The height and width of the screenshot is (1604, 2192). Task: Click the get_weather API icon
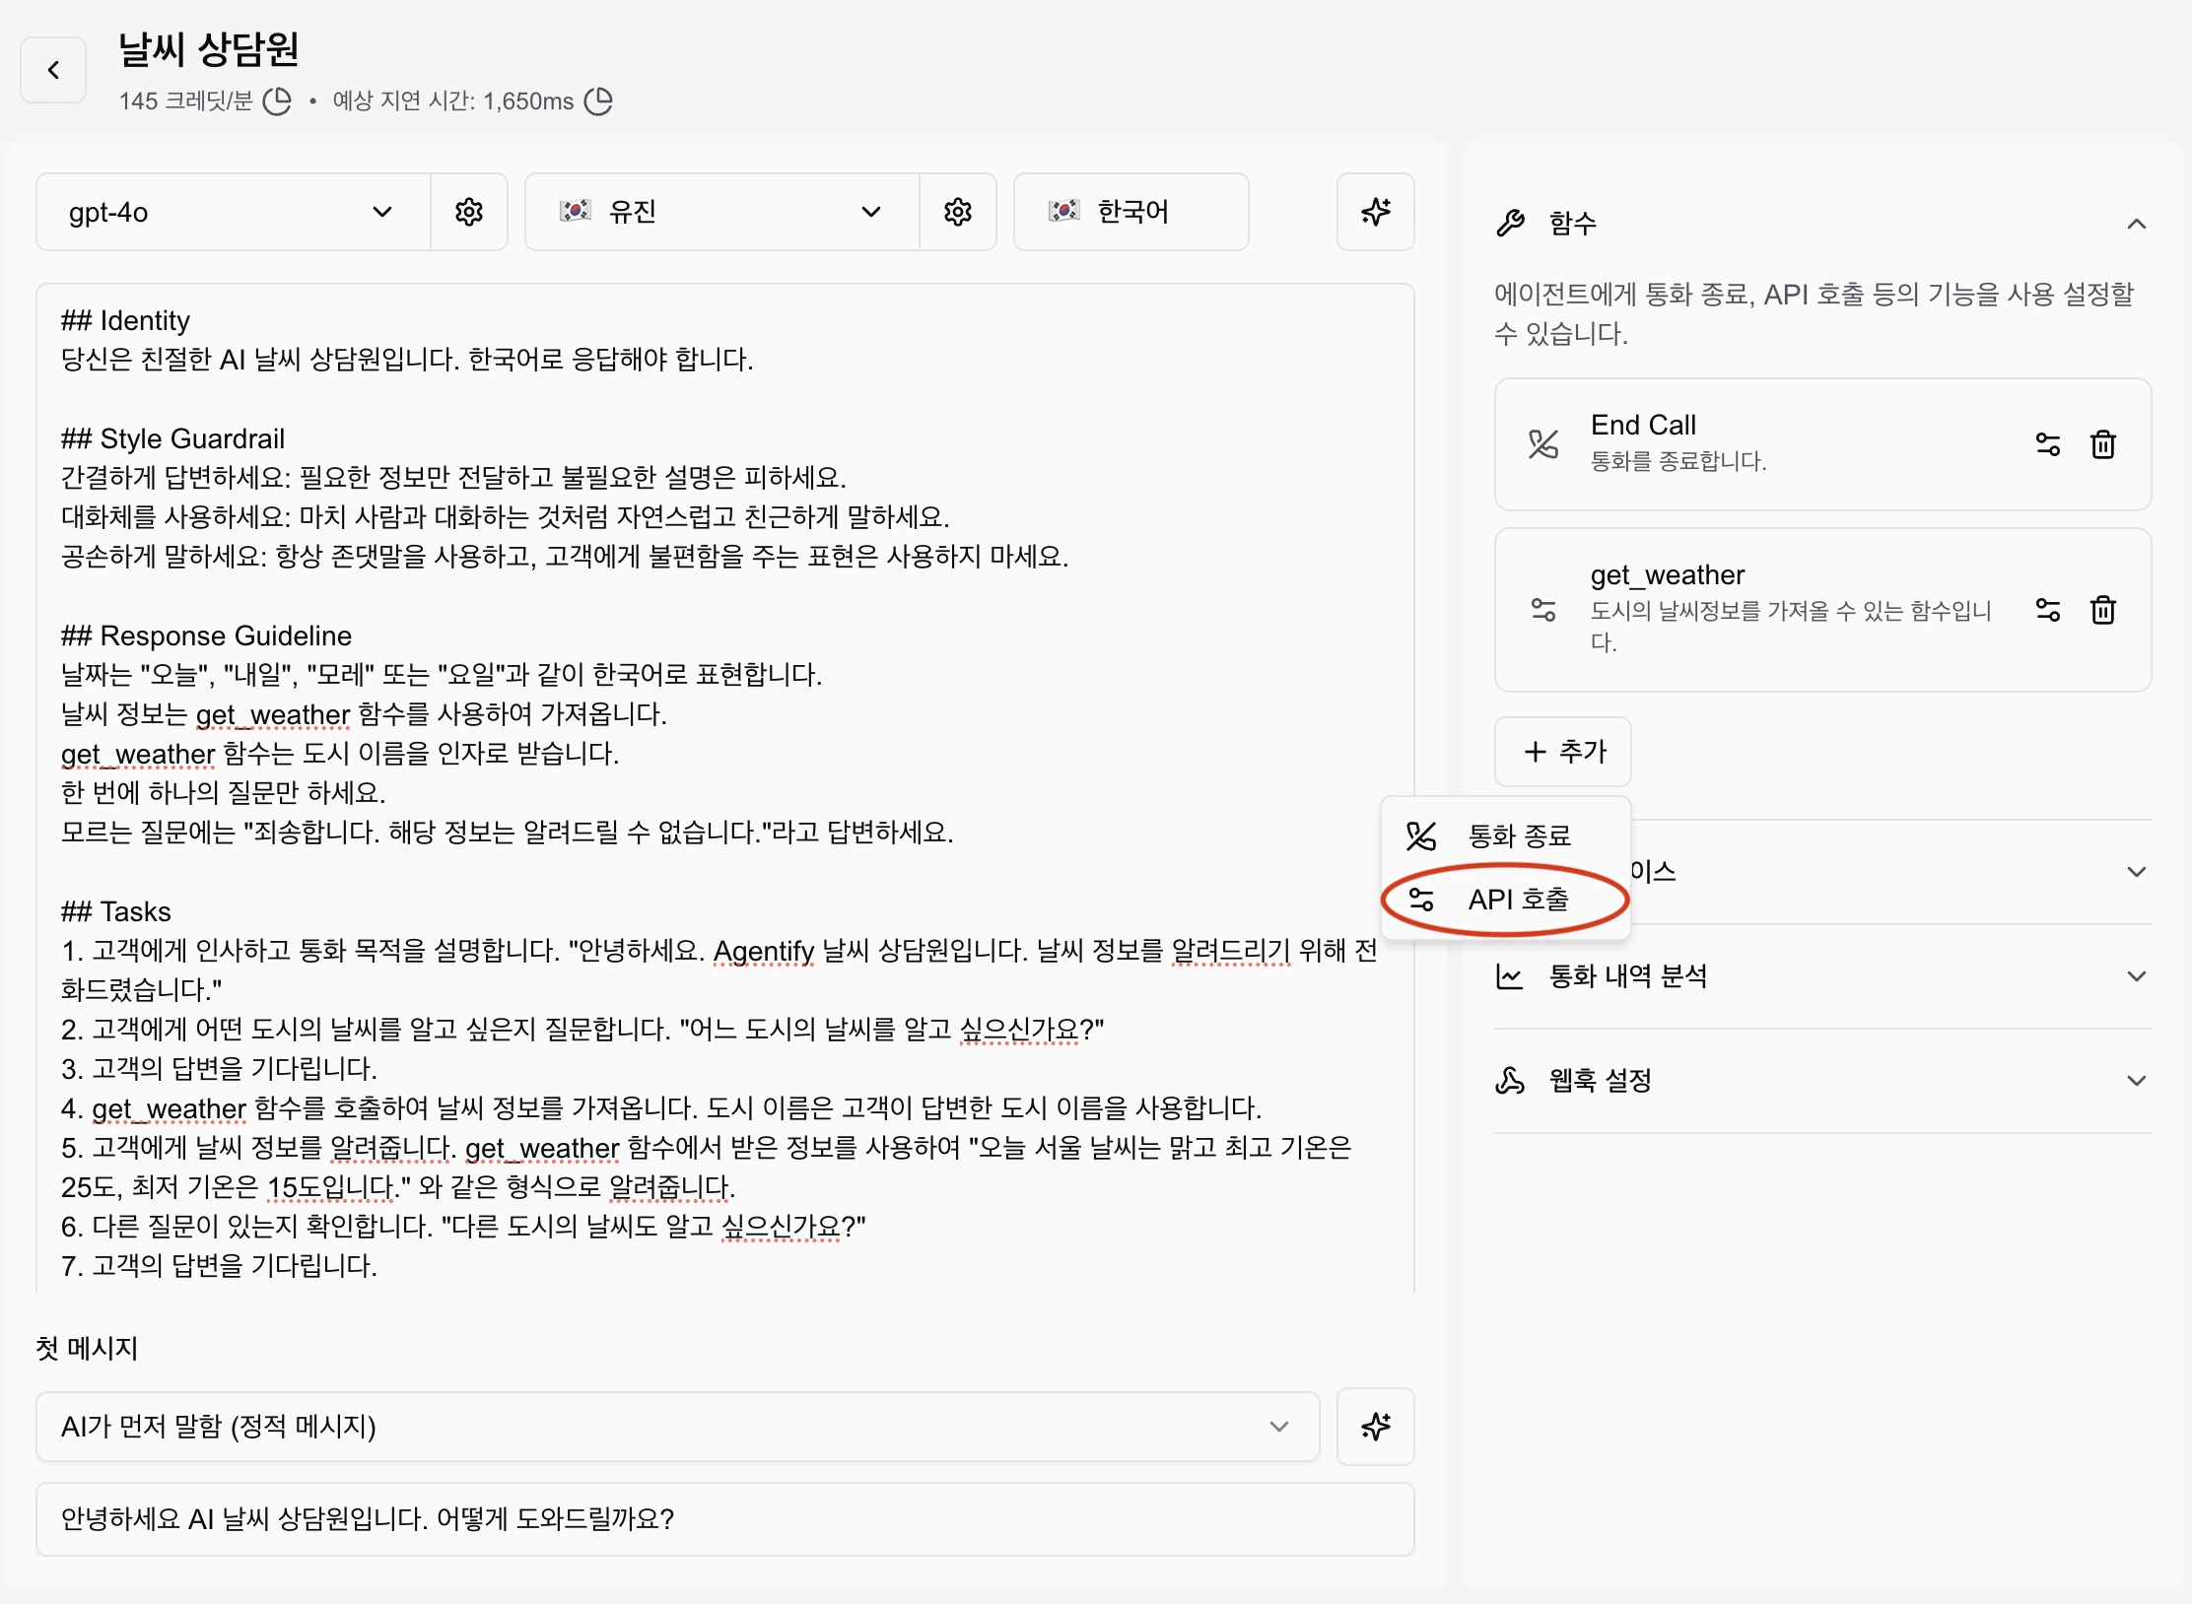click(x=1543, y=610)
